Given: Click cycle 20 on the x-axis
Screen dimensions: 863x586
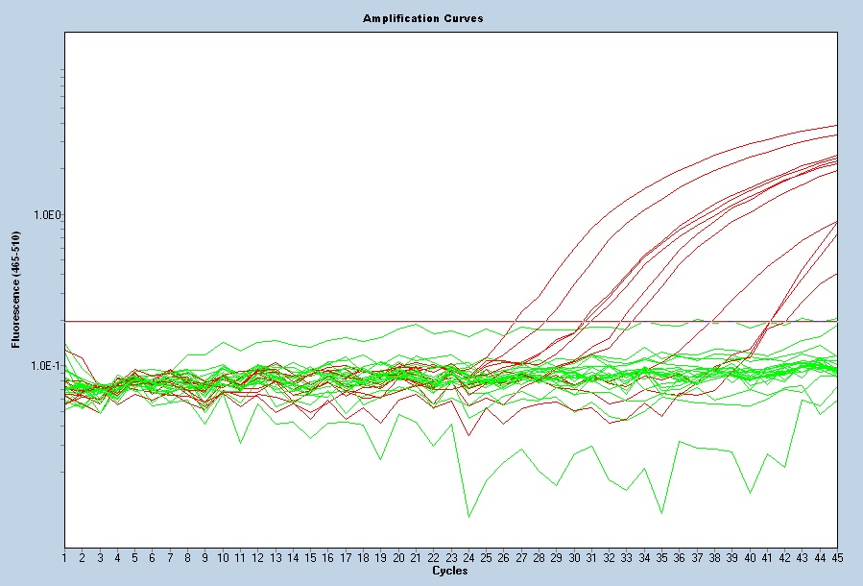Looking at the screenshot, I should pyautogui.click(x=398, y=558).
